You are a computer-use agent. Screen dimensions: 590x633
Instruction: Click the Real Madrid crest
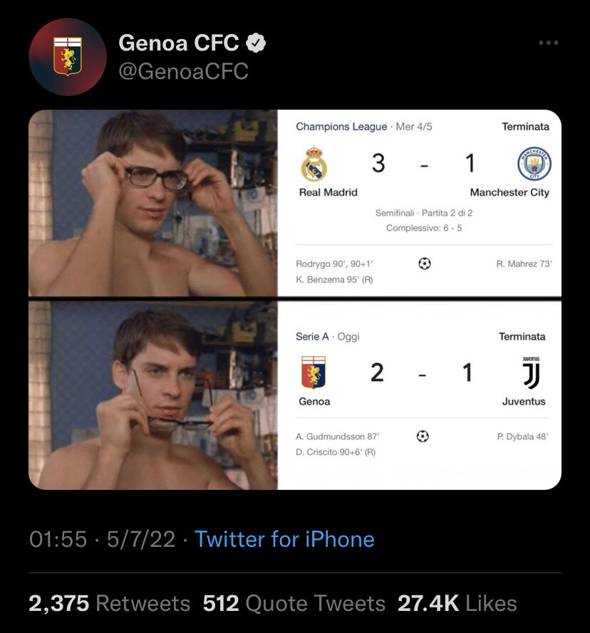click(x=314, y=164)
